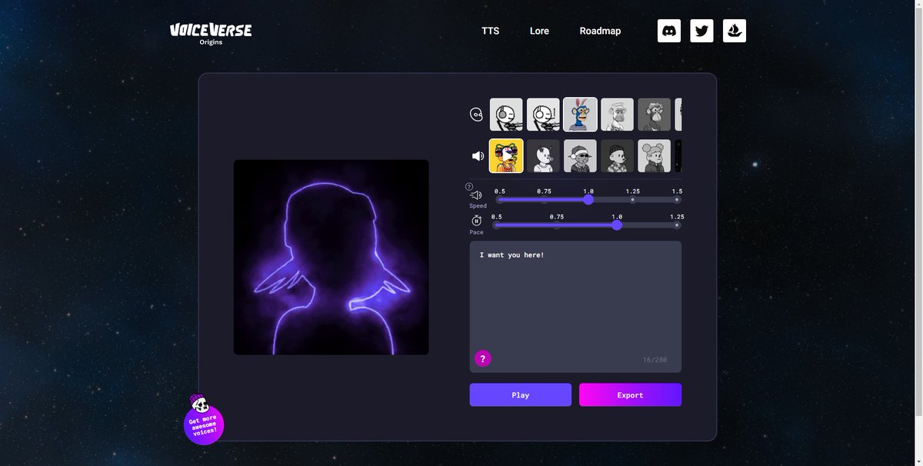Screen dimensions: 923x466
Task: Click the glowing purple silhouette image
Action: coord(332,258)
